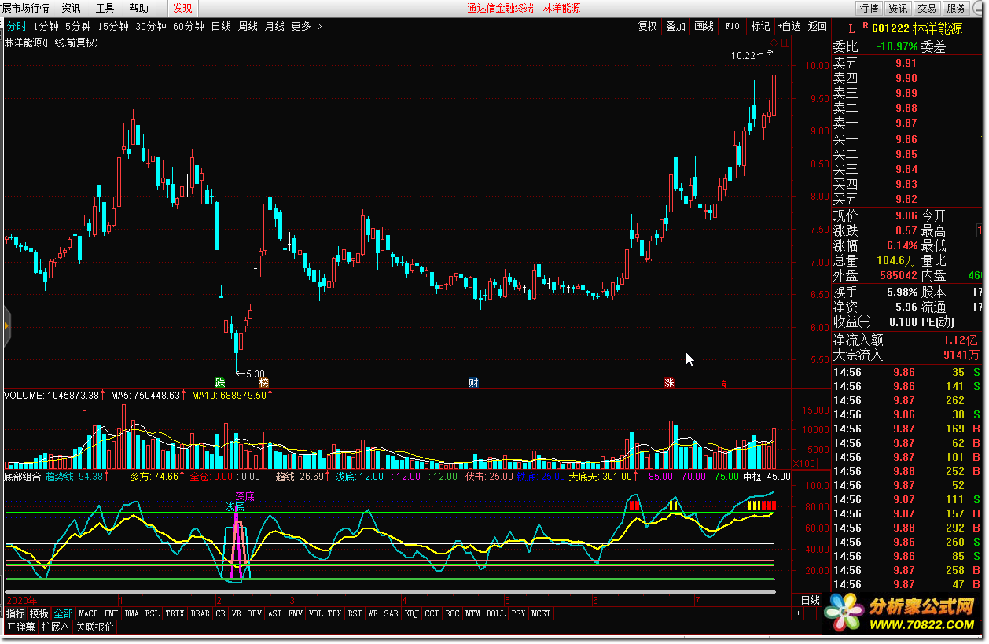Click the diamond icon above the chart
This screenshot has height=644, width=989.
(774, 42)
